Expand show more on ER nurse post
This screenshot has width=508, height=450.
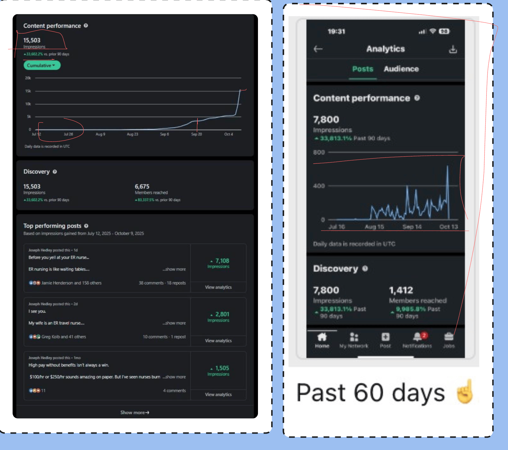point(174,269)
